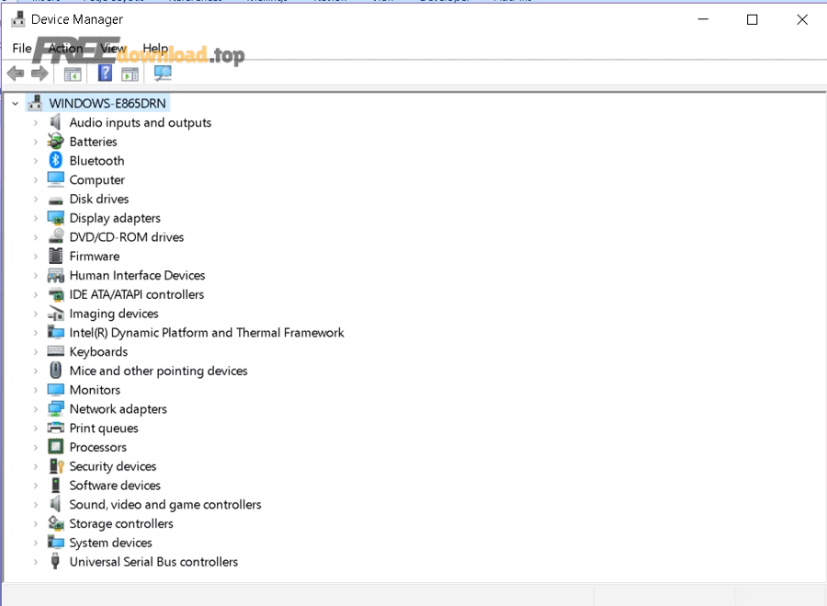Click the Keyboards category icon

[55, 351]
